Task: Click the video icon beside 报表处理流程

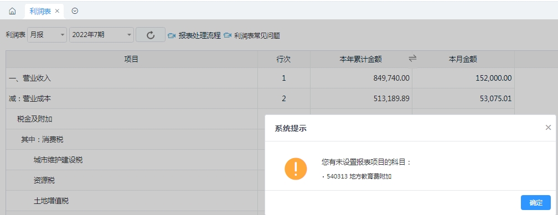Action: [172, 35]
